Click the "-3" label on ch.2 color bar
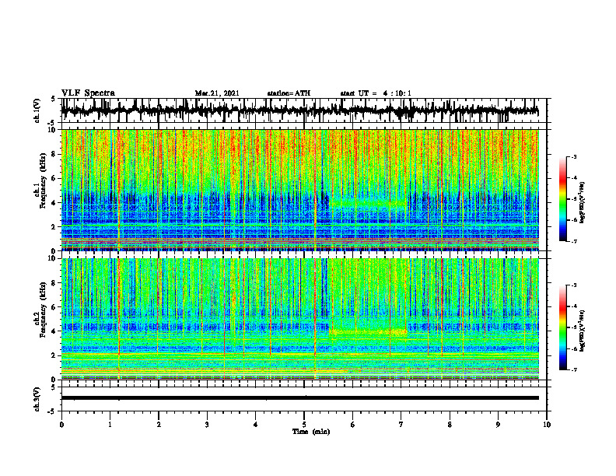This screenshot has width=616, height=476. (573, 285)
